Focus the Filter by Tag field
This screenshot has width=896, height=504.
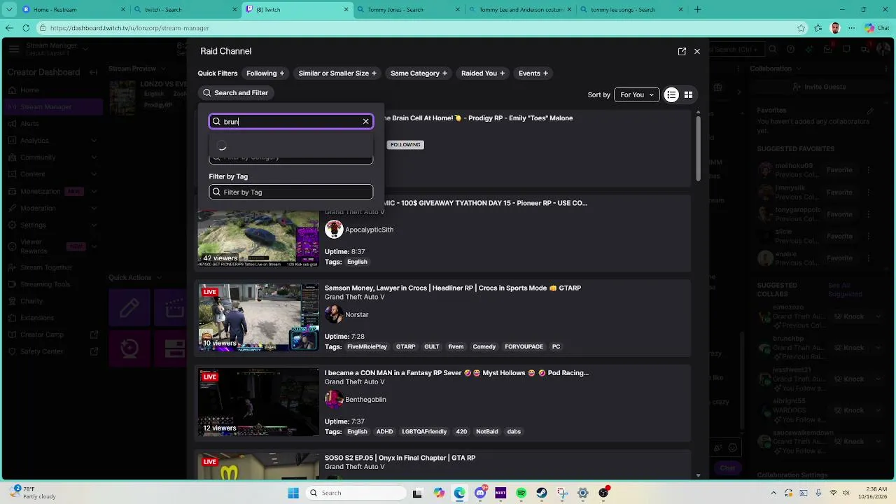click(x=291, y=192)
